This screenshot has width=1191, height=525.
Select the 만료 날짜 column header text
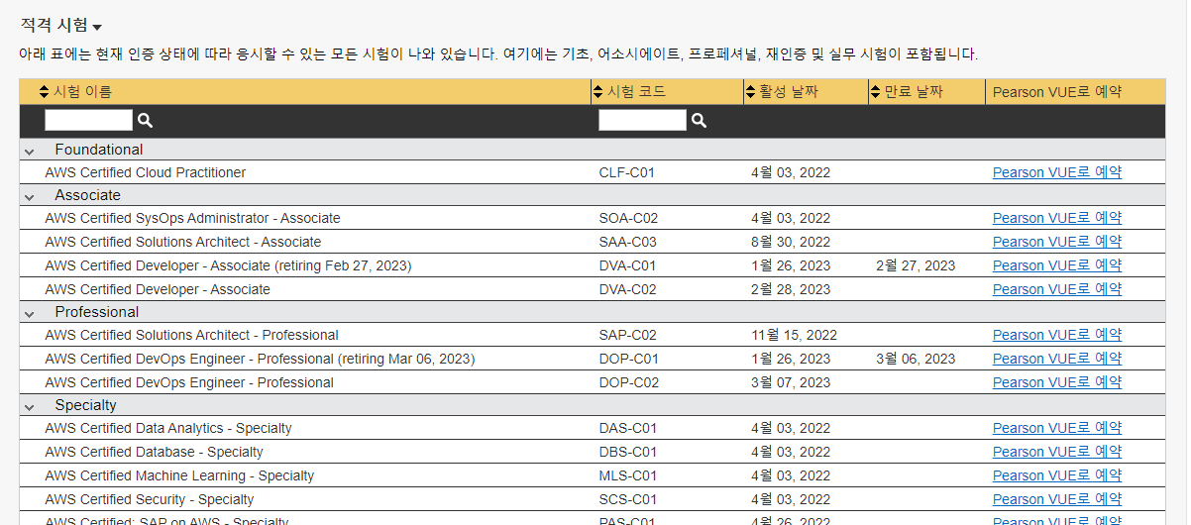point(914,92)
